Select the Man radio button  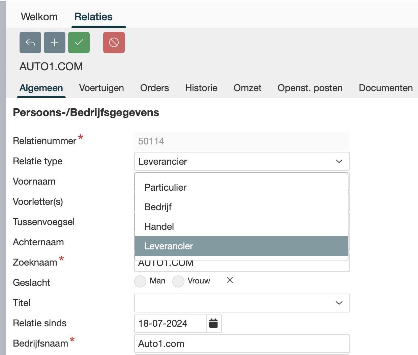point(140,281)
